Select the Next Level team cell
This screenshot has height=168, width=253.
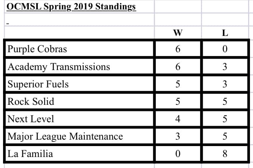click(x=79, y=119)
